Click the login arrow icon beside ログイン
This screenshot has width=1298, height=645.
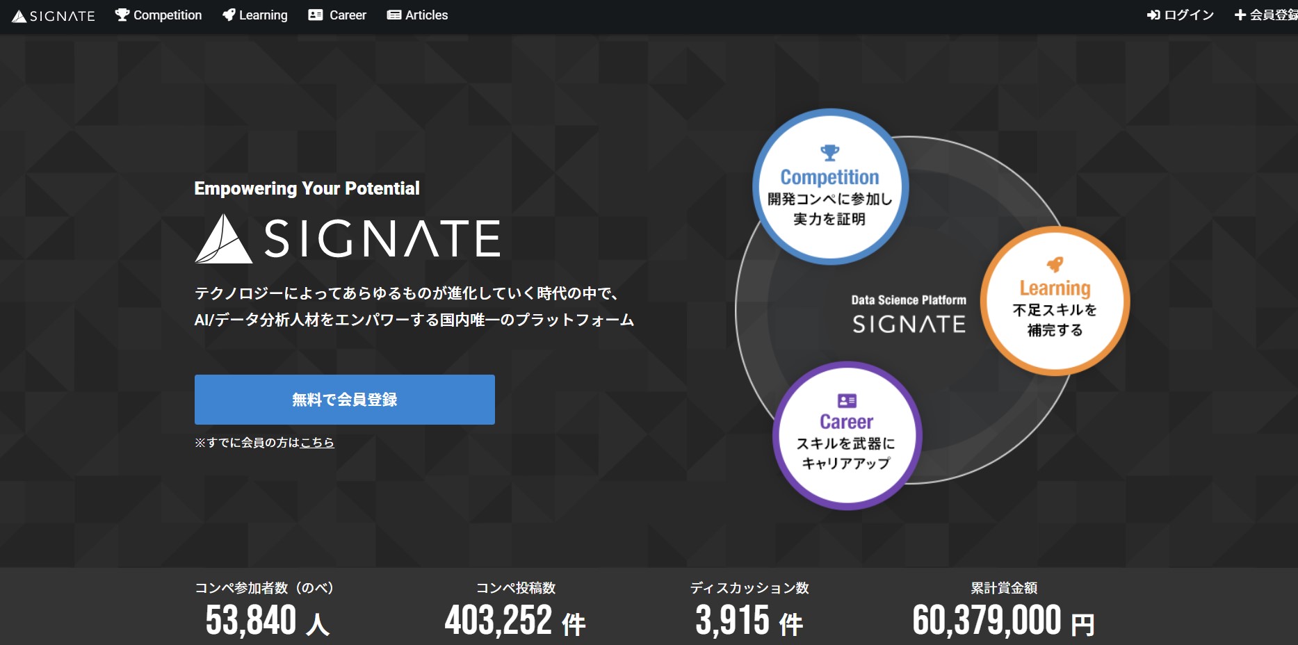1152,14
